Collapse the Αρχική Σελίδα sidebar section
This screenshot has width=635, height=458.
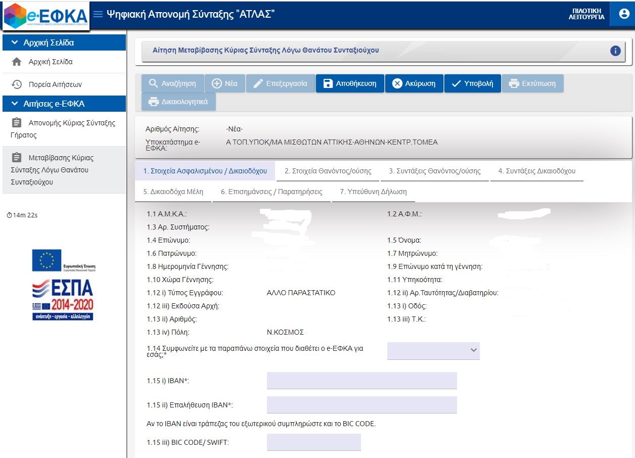click(x=14, y=43)
